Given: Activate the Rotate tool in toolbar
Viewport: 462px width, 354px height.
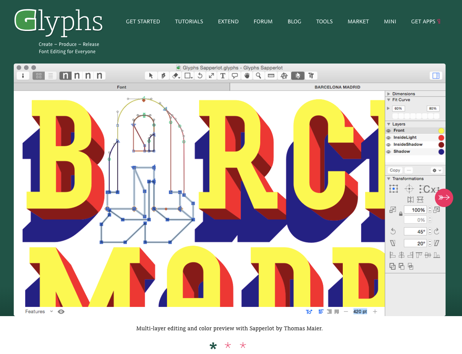Looking at the screenshot, I should [199, 76].
